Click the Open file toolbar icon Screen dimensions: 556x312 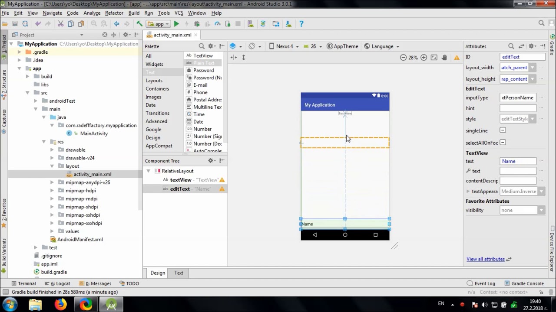[x=5, y=24]
